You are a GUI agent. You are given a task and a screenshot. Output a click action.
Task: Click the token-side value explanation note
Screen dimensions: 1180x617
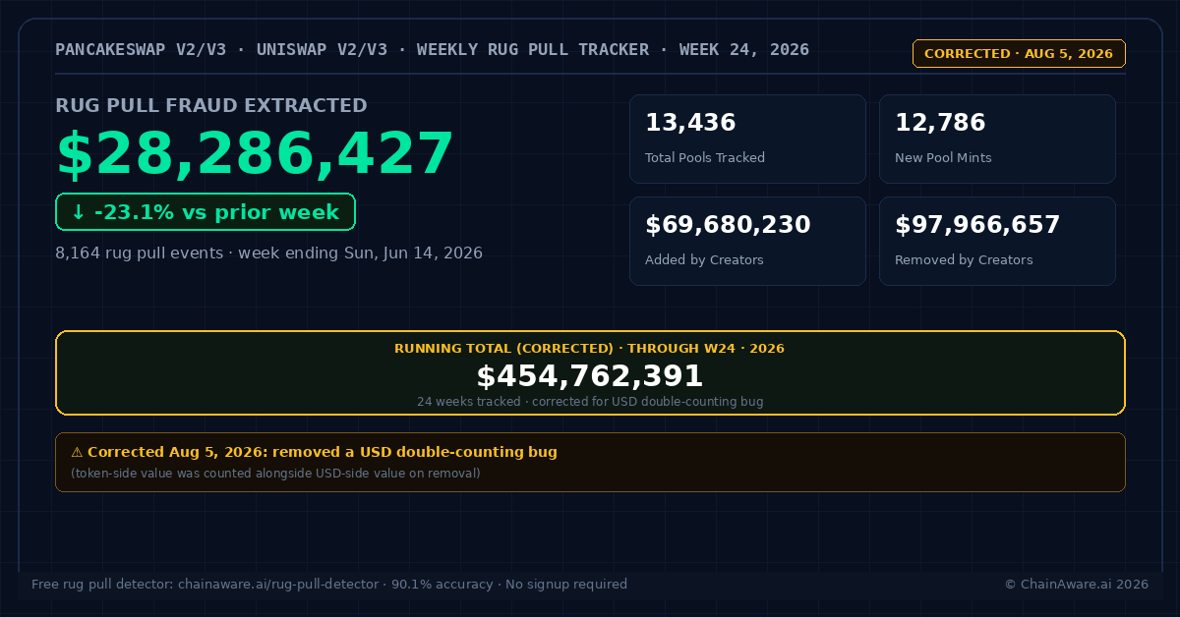coord(275,474)
